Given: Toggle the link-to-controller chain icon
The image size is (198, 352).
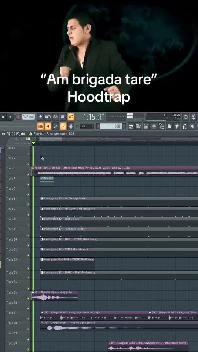Looking at the screenshot, I should [63, 126].
